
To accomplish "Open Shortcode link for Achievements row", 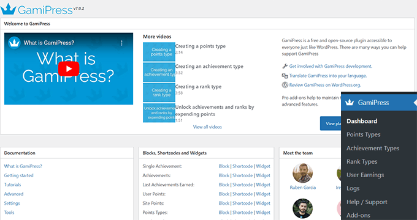I will (243, 175).
